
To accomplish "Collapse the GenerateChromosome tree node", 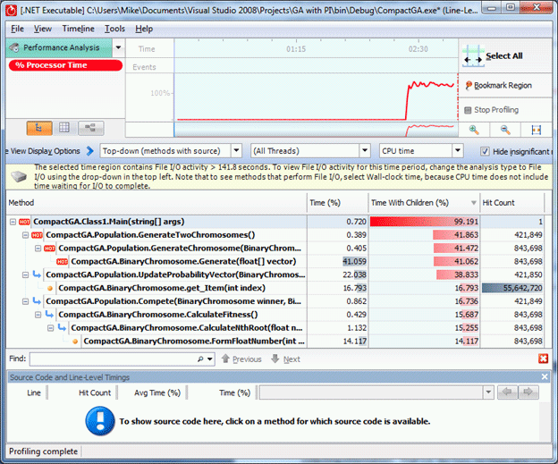I will coord(38,249).
